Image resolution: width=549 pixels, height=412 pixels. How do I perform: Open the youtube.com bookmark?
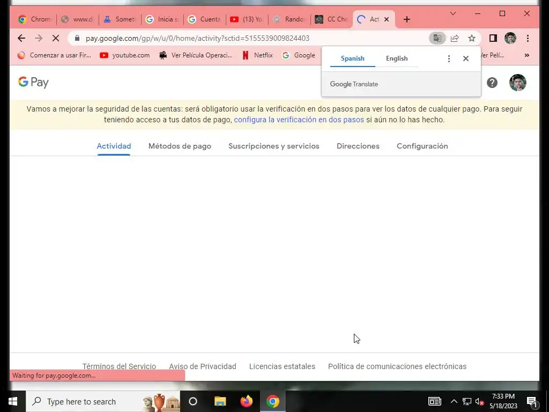[124, 55]
